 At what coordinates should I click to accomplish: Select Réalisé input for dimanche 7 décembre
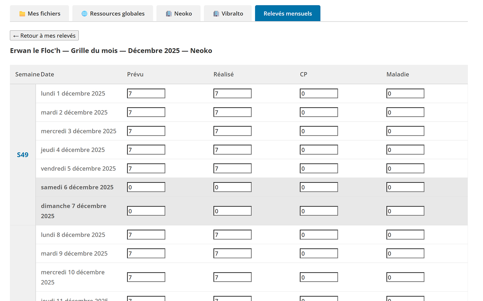point(232,211)
